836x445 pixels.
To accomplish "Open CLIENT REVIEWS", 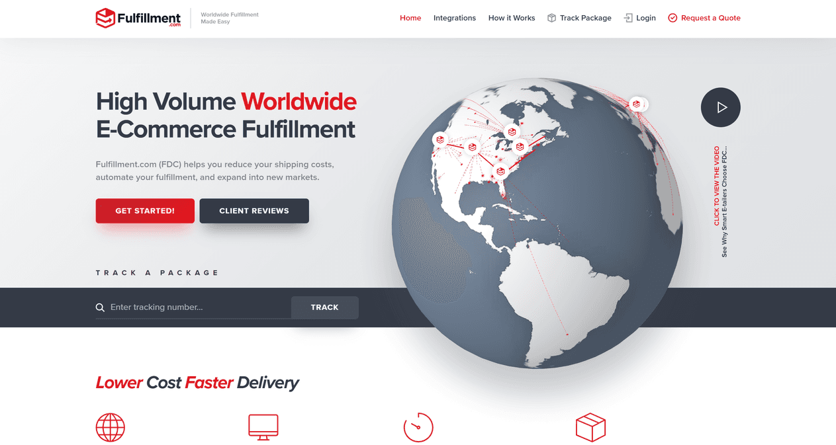I will 254,210.
